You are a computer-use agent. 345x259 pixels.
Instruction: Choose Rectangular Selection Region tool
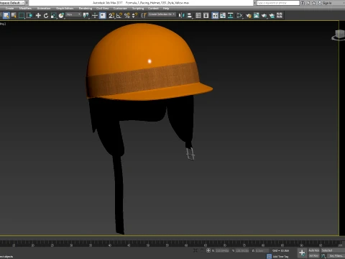tap(22, 16)
